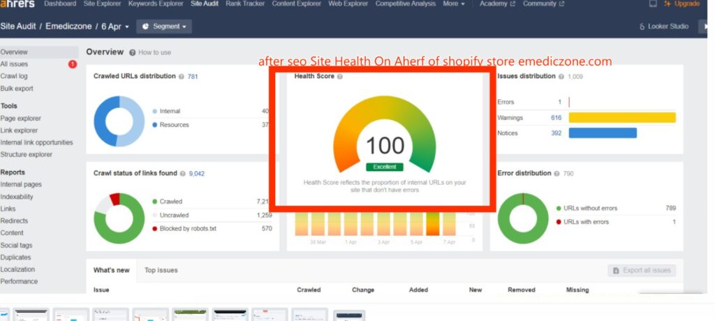The image size is (715, 321).
Task: Open the 6 Apr crawl date dropdown
Action: click(117, 27)
